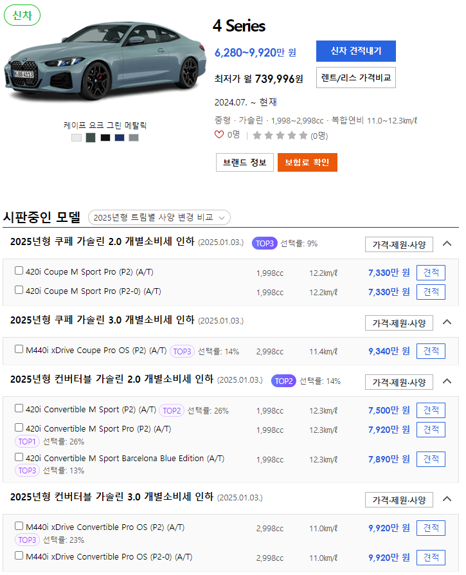Check M440i xDrive Coupe Pro OS (P2)
The height and width of the screenshot is (575, 466).
[x=19, y=349]
